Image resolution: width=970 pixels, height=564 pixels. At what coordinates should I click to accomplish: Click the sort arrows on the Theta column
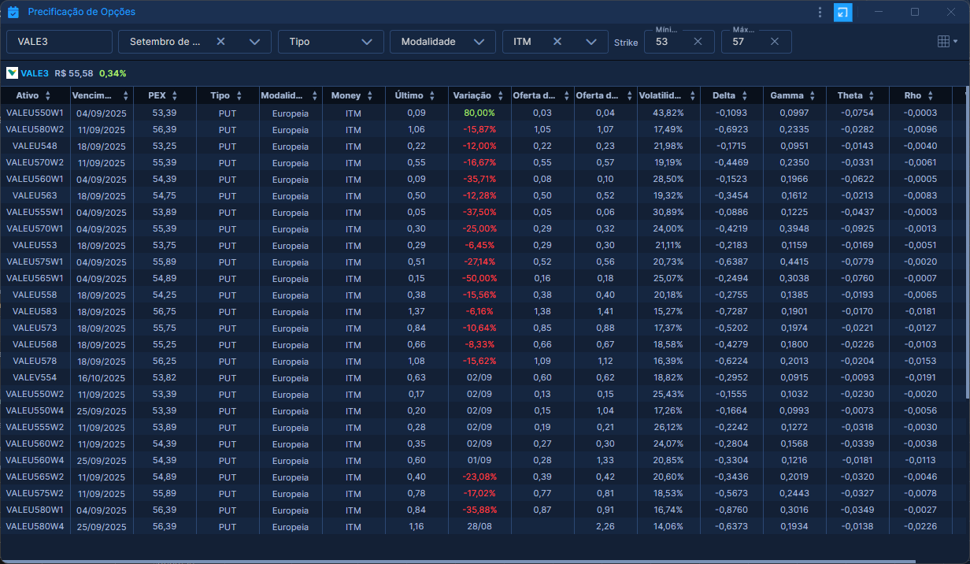[871, 95]
